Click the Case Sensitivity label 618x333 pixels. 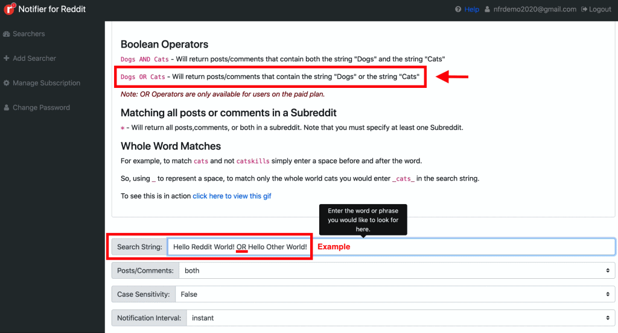[x=143, y=294]
